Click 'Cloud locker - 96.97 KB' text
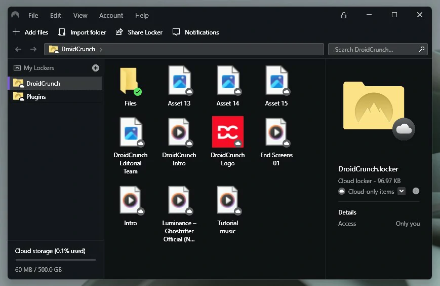This screenshot has width=440, height=286. coord(369,181)
